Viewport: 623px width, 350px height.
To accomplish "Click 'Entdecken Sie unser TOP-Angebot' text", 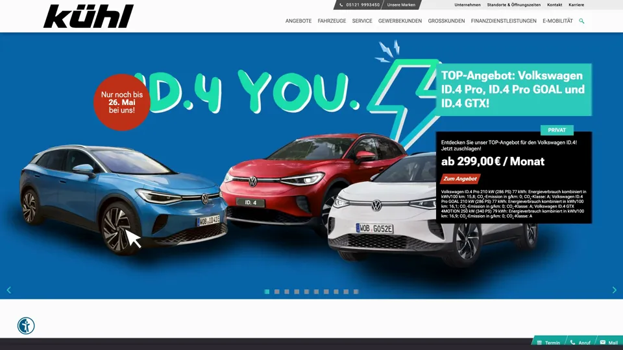I will [x=509, y=145].
